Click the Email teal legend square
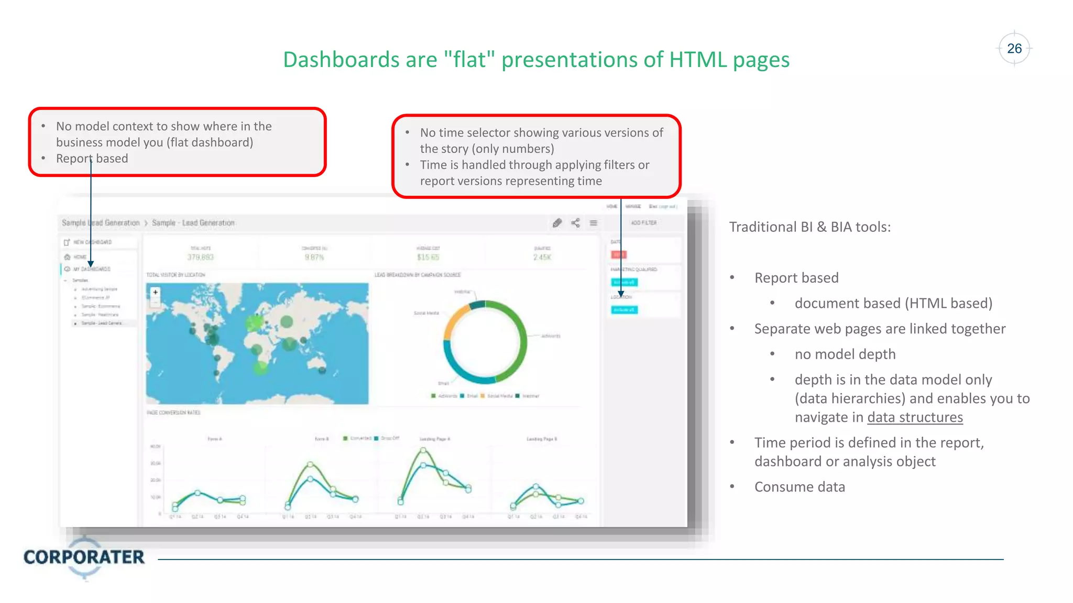 [462, 396]
